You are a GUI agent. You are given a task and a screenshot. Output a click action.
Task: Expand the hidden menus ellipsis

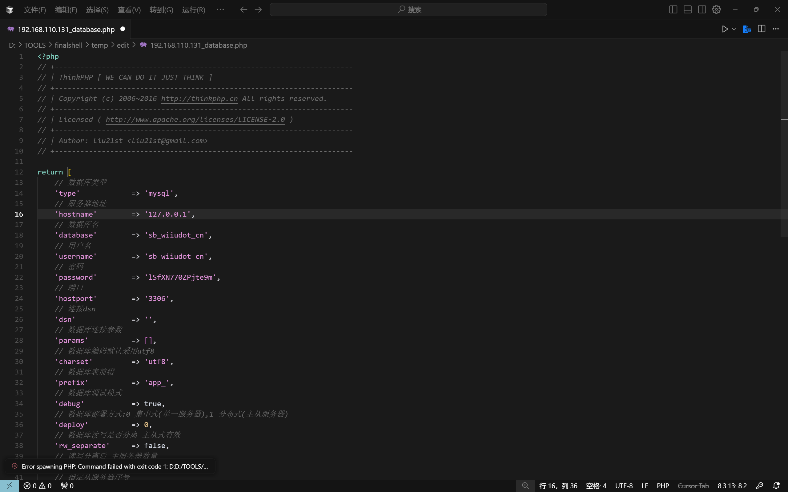pyautogui.click(x=220, y=10)
